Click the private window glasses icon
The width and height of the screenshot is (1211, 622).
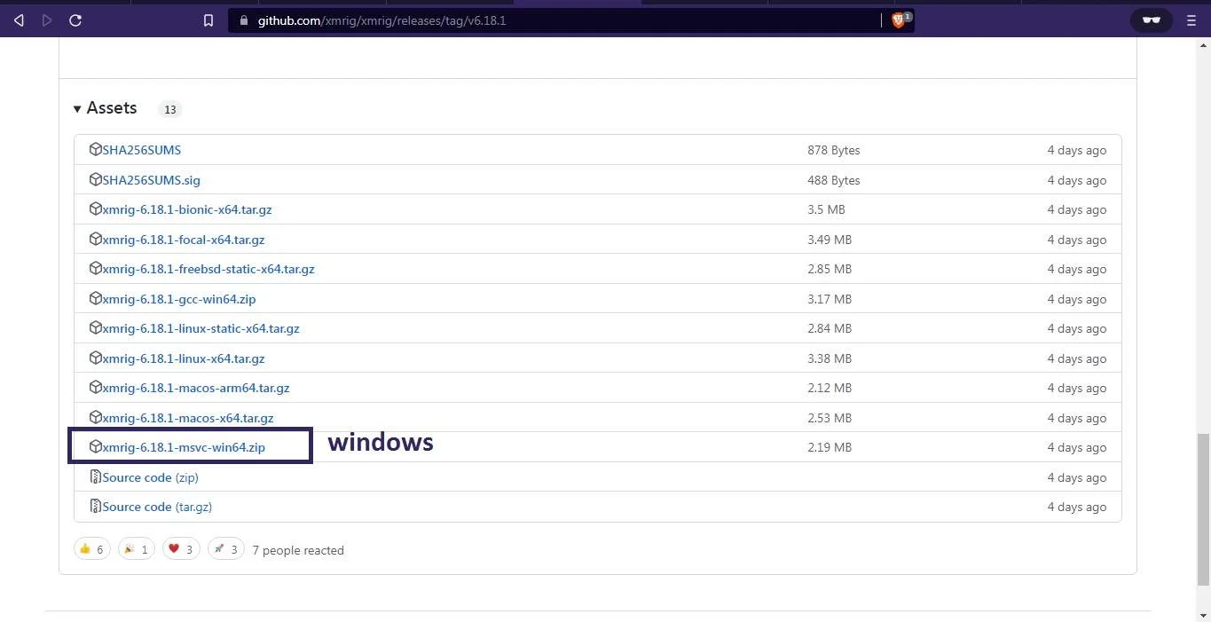1152,20
